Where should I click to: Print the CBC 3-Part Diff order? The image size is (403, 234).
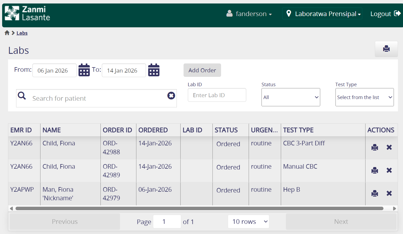(375, 147)
